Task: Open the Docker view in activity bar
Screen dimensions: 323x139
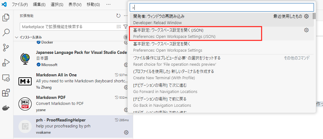Action: (x=6, y=108)
